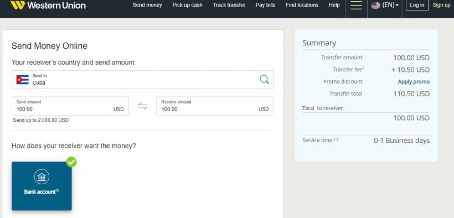Select the Bank account payout option

click(42, 186)
